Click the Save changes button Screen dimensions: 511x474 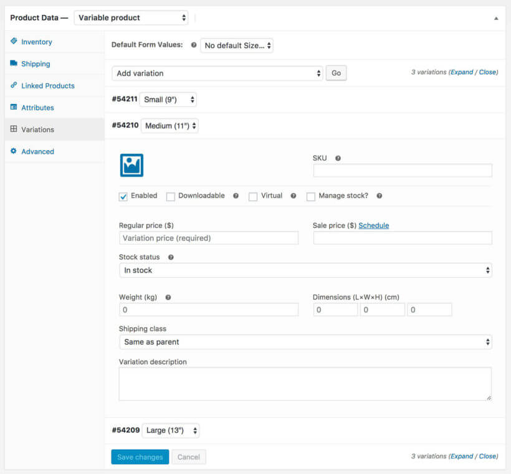click(x=140, y=456)
